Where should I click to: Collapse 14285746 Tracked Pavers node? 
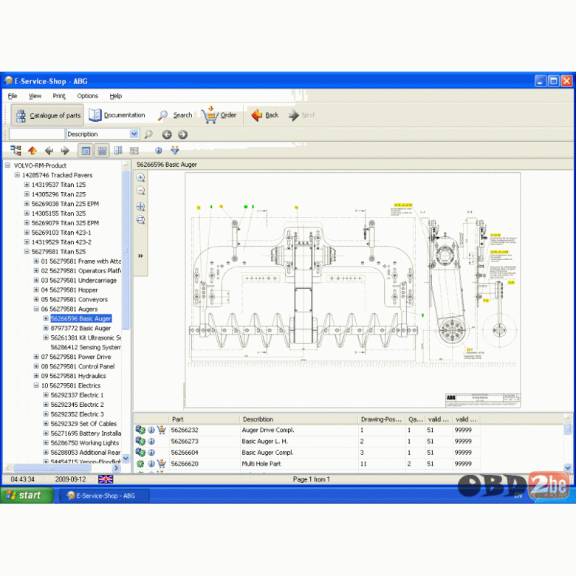[x=17, y=175]
